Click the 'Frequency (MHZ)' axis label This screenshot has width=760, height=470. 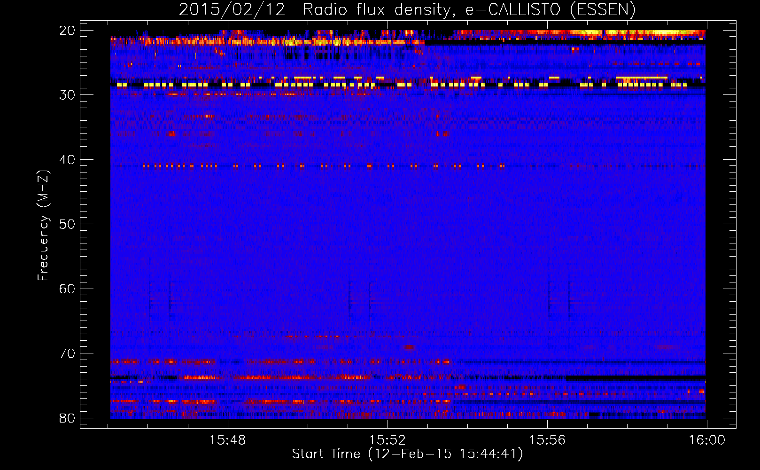point(43,226)
